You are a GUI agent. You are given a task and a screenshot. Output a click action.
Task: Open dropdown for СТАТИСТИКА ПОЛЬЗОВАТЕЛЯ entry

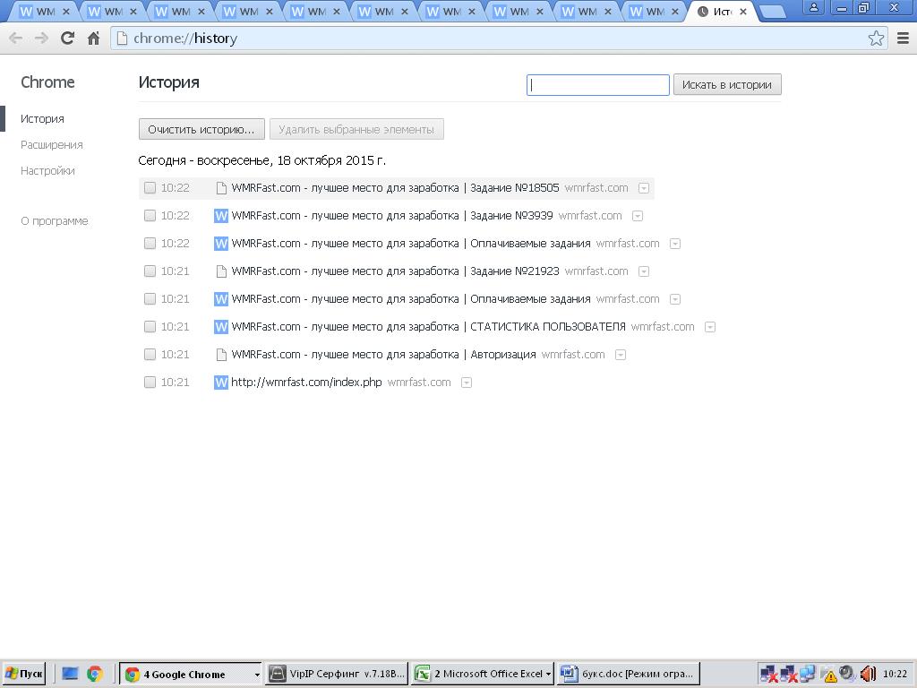[x=710, y=327]
